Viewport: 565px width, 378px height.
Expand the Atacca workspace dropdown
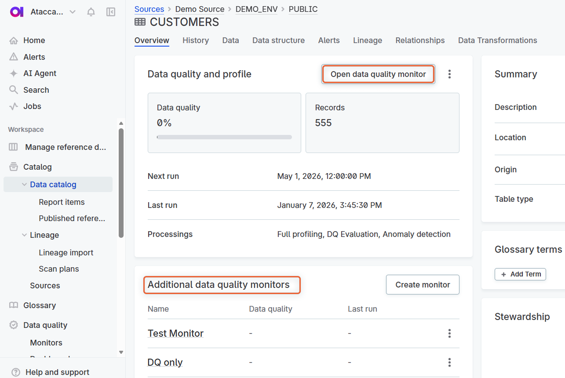(73, 12)
